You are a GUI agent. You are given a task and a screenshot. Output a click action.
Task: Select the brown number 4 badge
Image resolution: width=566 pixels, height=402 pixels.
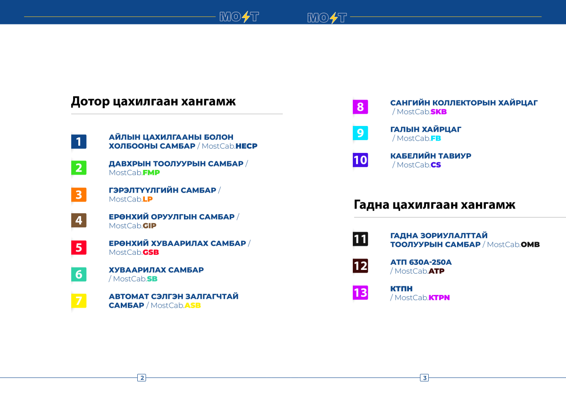79,220
